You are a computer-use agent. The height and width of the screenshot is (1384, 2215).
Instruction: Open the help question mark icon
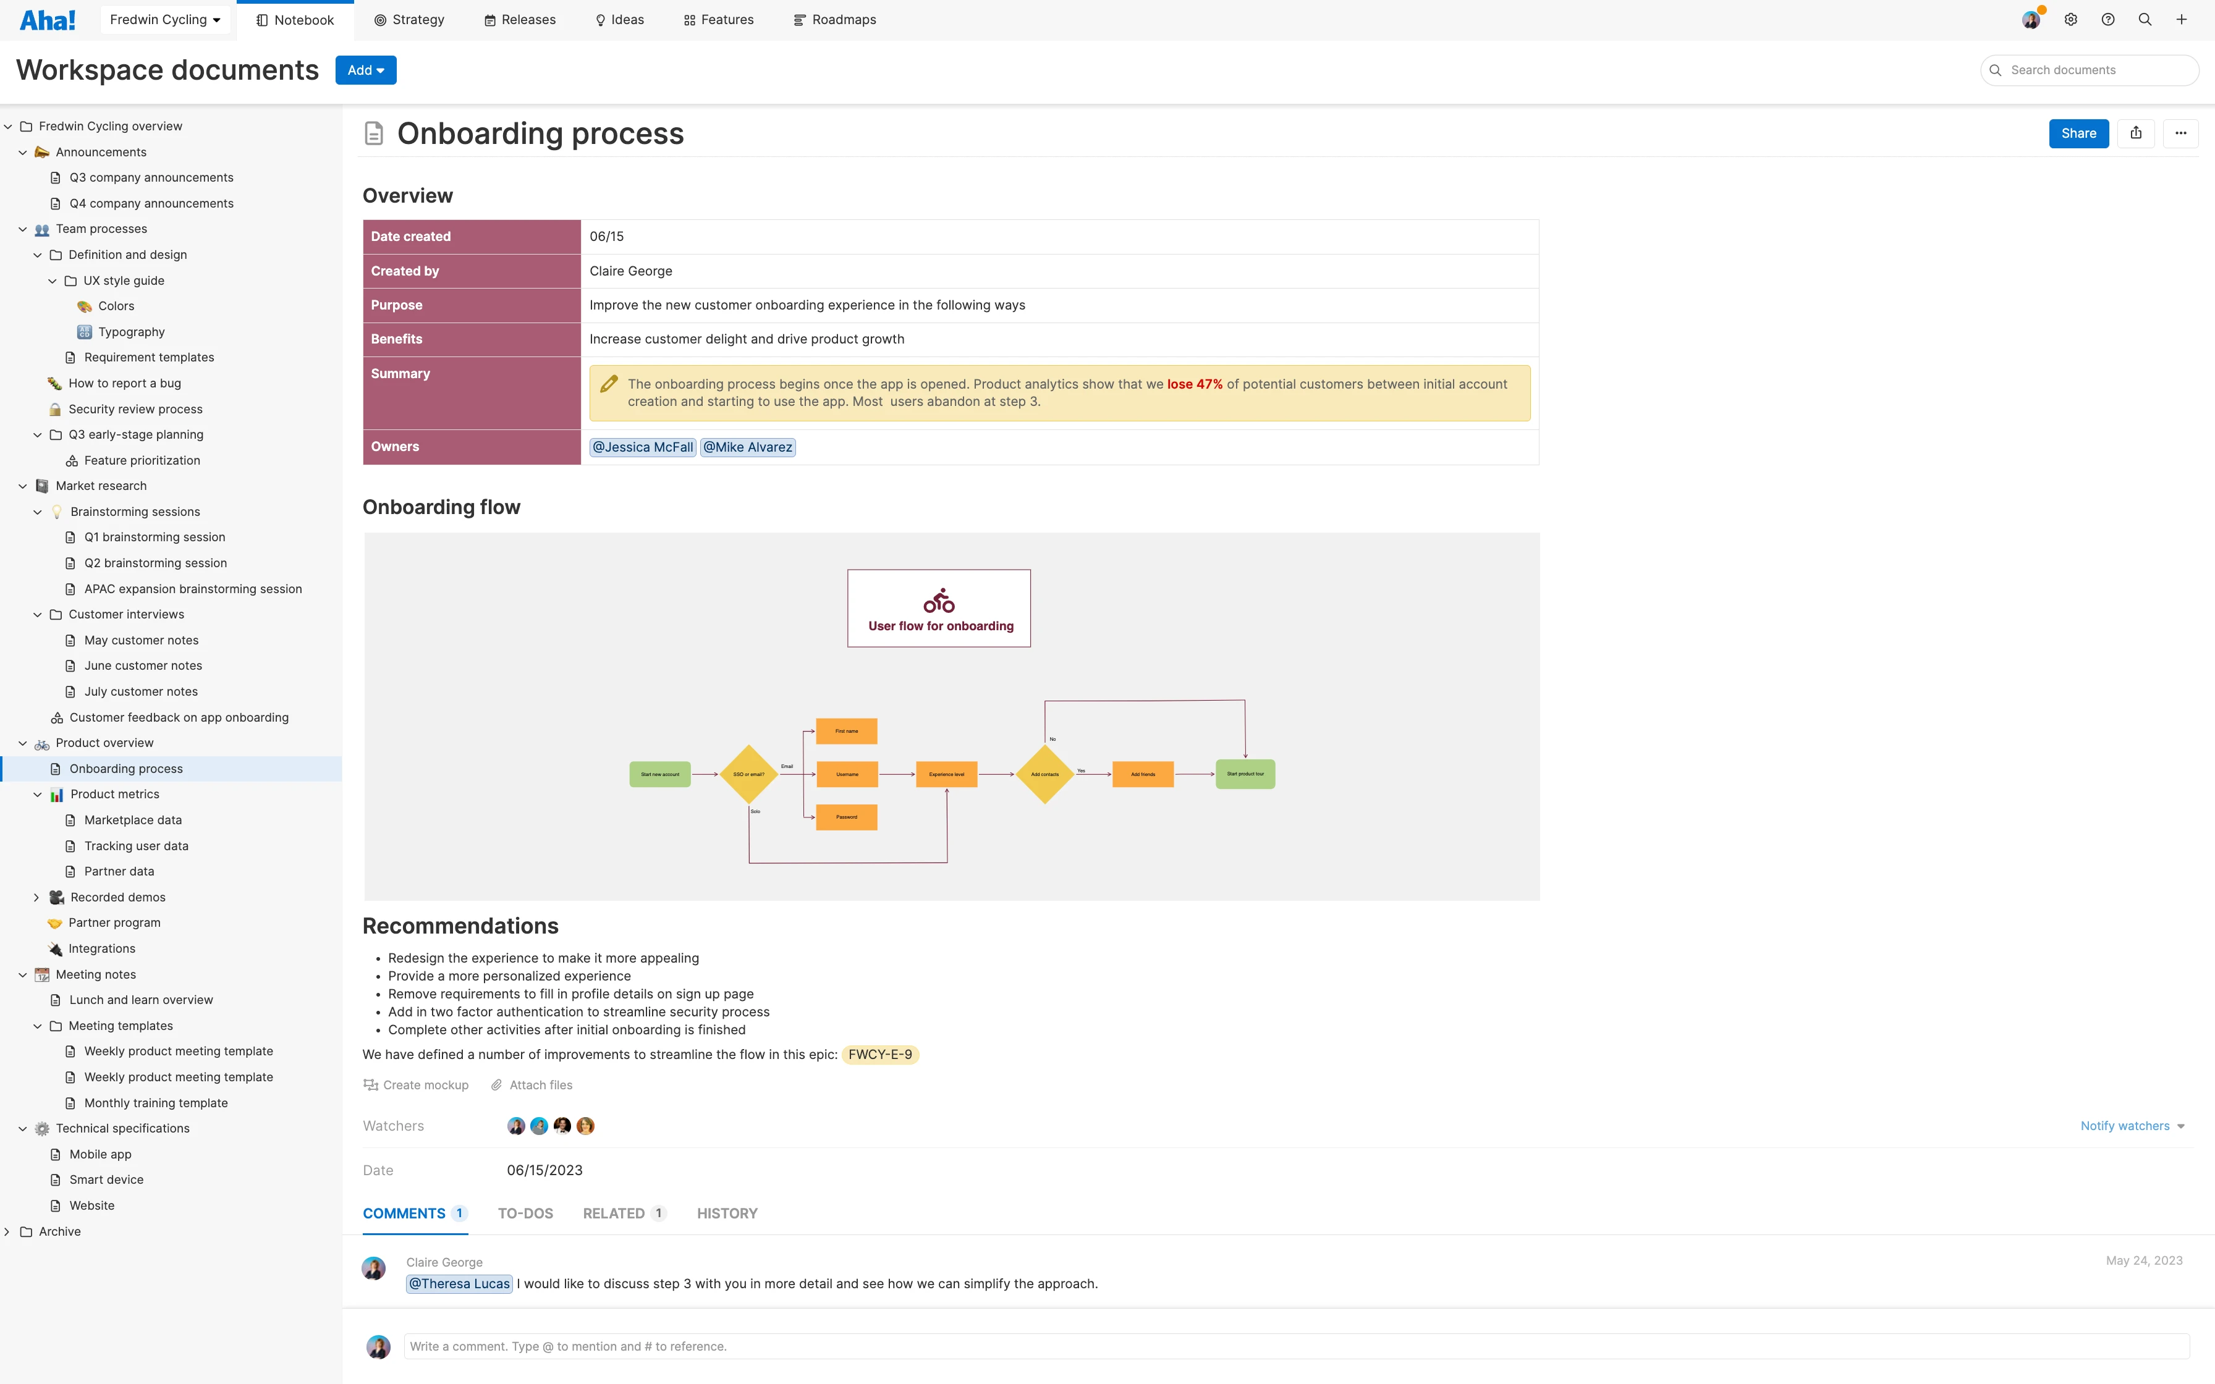tap(2108, 19)
